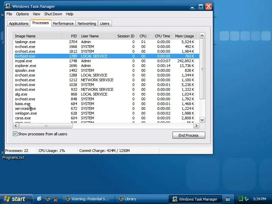
Task: Click the horizontal scrollbar thumb
Action: (46, 126)
